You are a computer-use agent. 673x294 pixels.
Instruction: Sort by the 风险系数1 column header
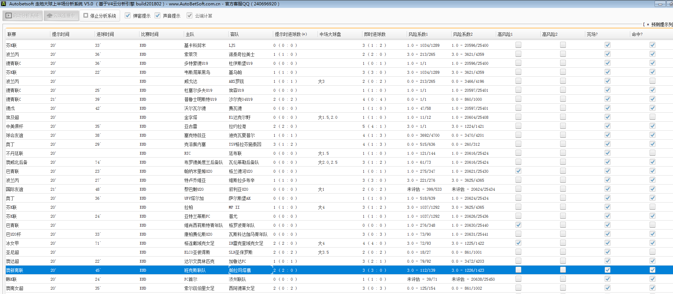pos(418,35)
